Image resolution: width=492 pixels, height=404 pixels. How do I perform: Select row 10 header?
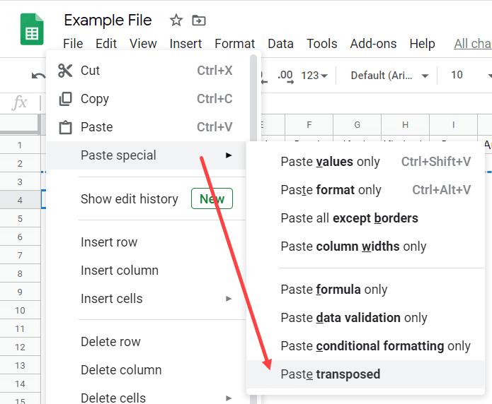20,310
